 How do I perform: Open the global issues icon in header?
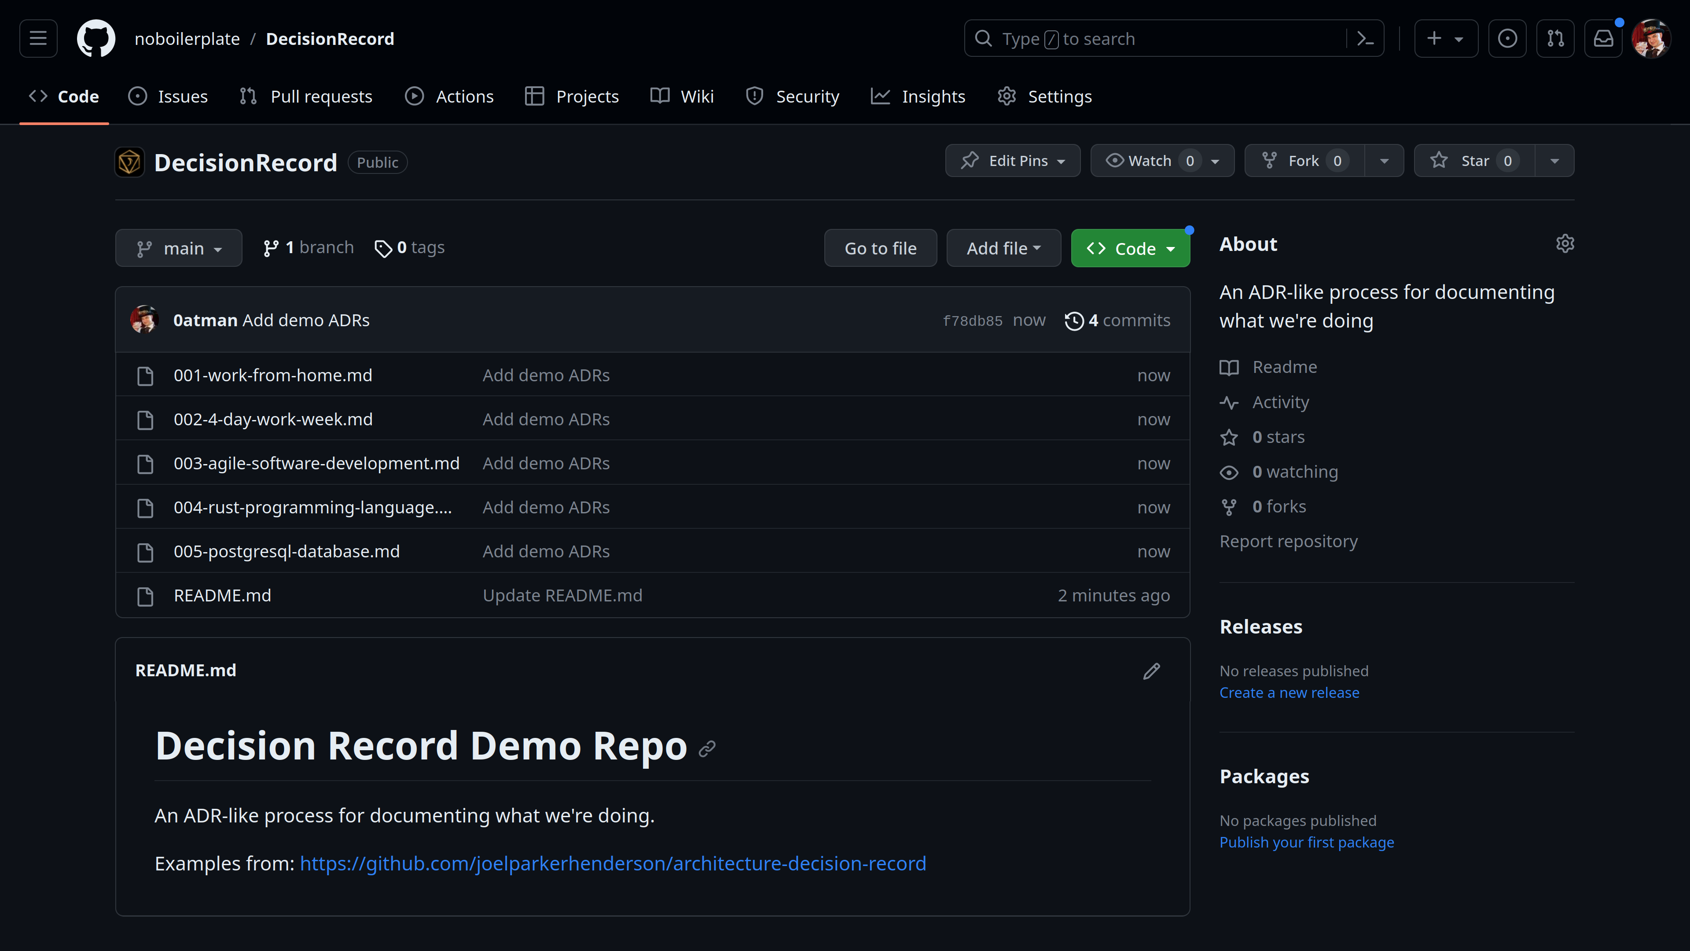point(1507,39)
